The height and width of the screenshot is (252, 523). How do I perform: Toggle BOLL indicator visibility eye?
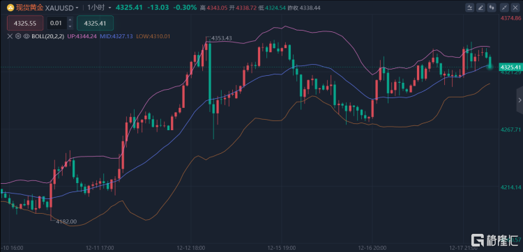(x=26, y=36)
